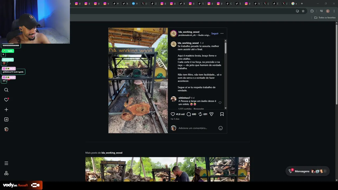
Task: Open the commenter avatar beside comment field
Action: [173, 128]
